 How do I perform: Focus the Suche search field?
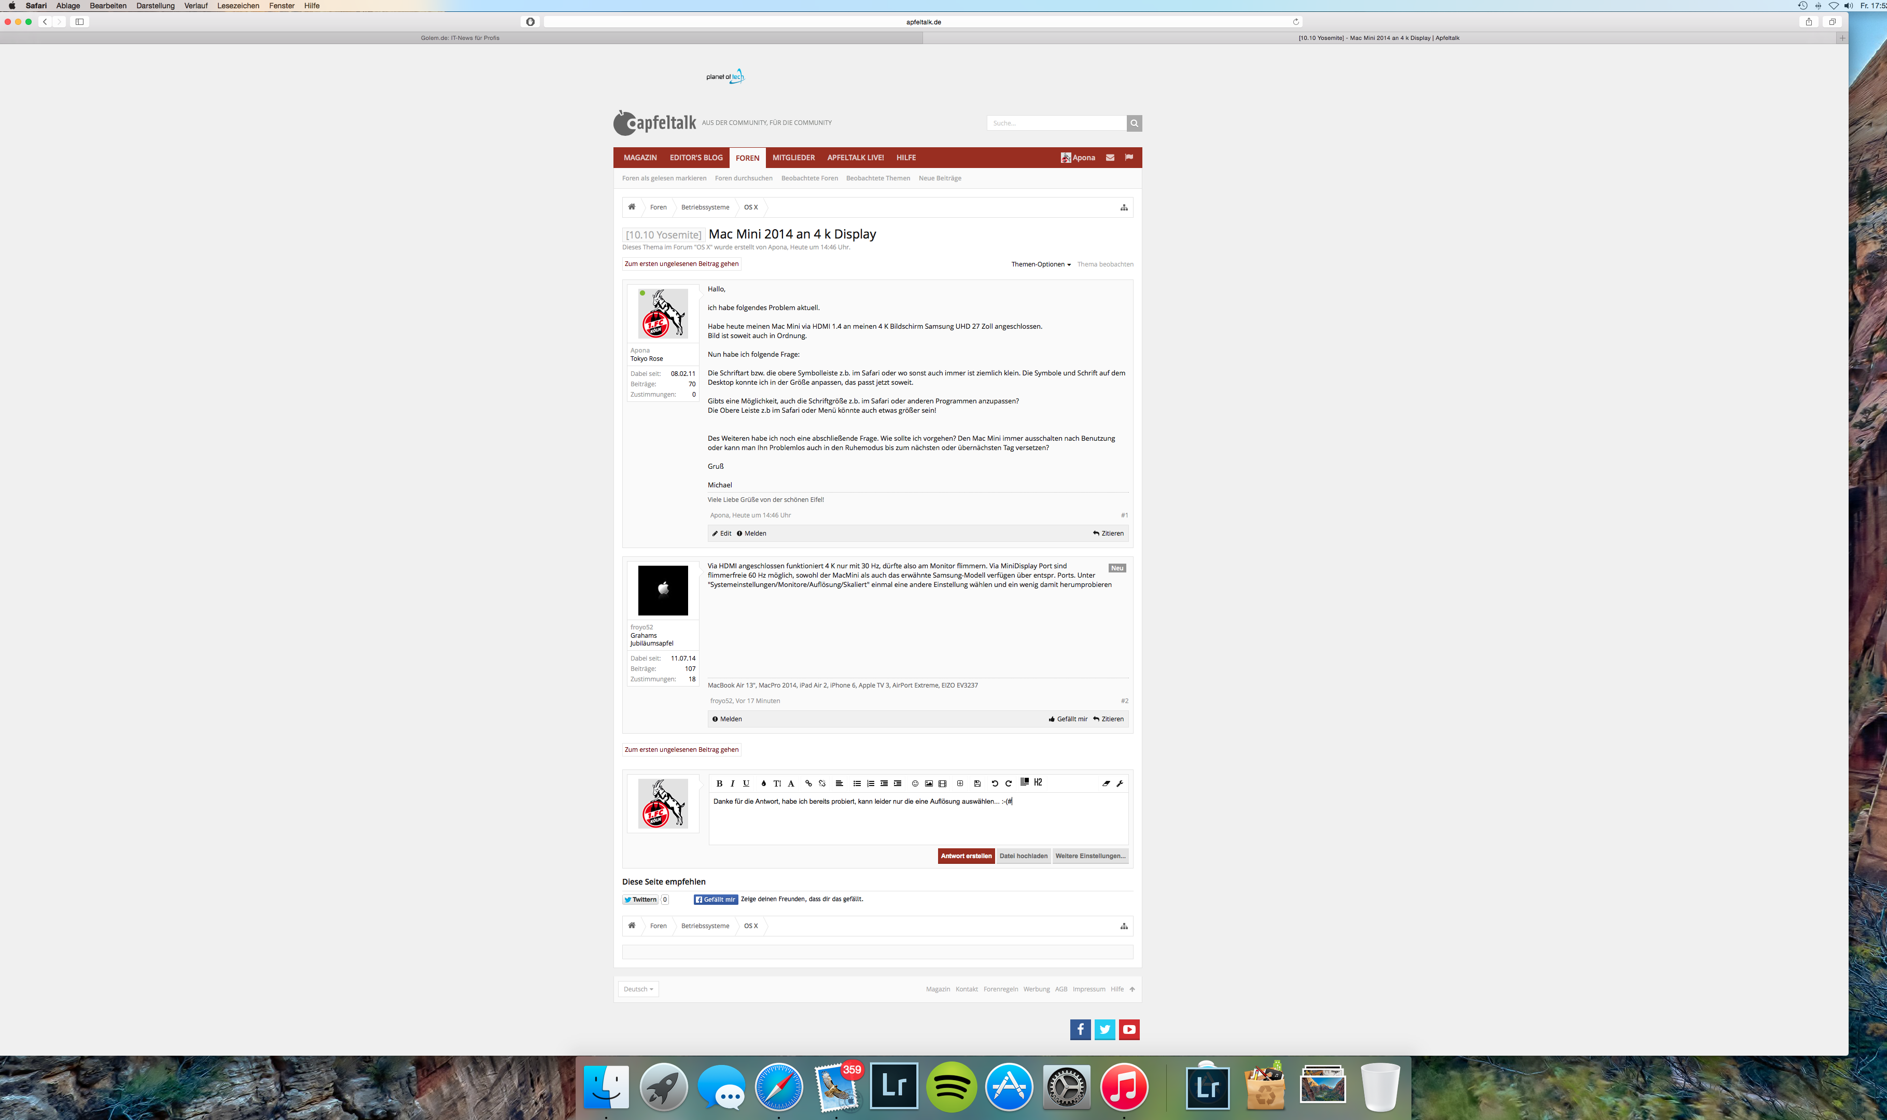(x=1056, y=123)
